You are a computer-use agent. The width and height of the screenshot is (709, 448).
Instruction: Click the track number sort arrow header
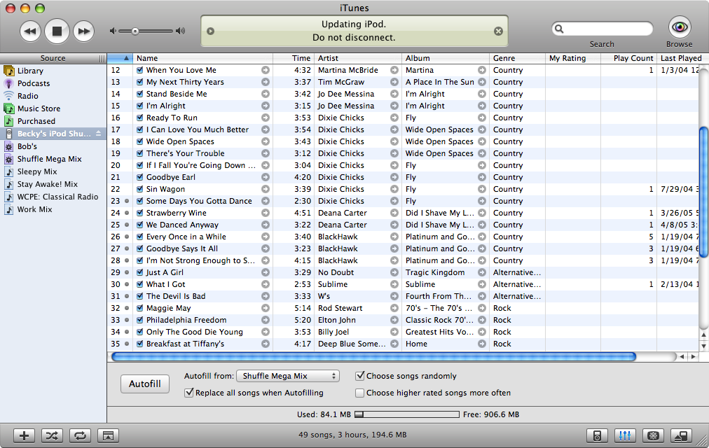click(120, 58)
